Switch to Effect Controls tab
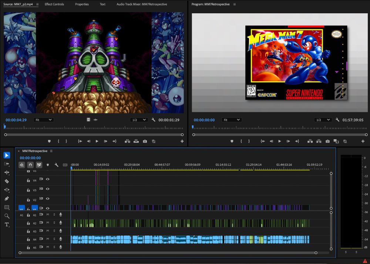 [54, 4]
